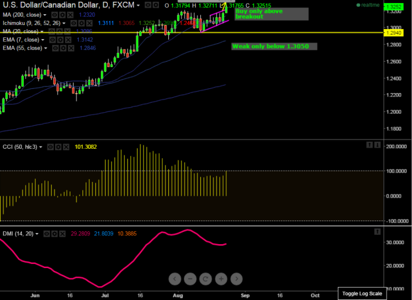Delete the MA (20, close) indicator
412x300 pixels.
[x=68, y=31]
